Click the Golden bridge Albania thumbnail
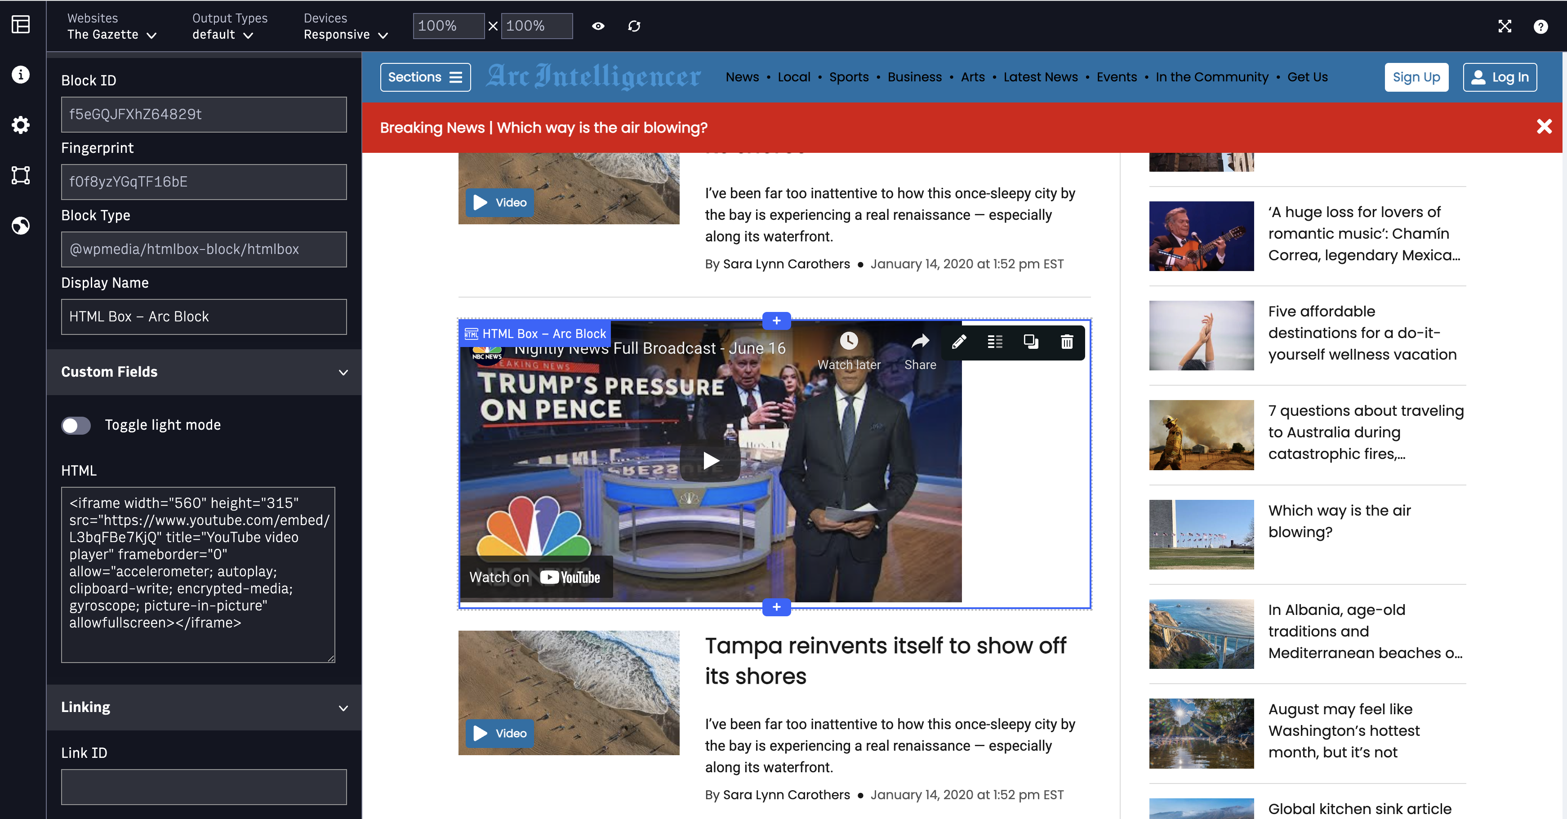This screenshot has height=819, width=1567. [1202, 634]
